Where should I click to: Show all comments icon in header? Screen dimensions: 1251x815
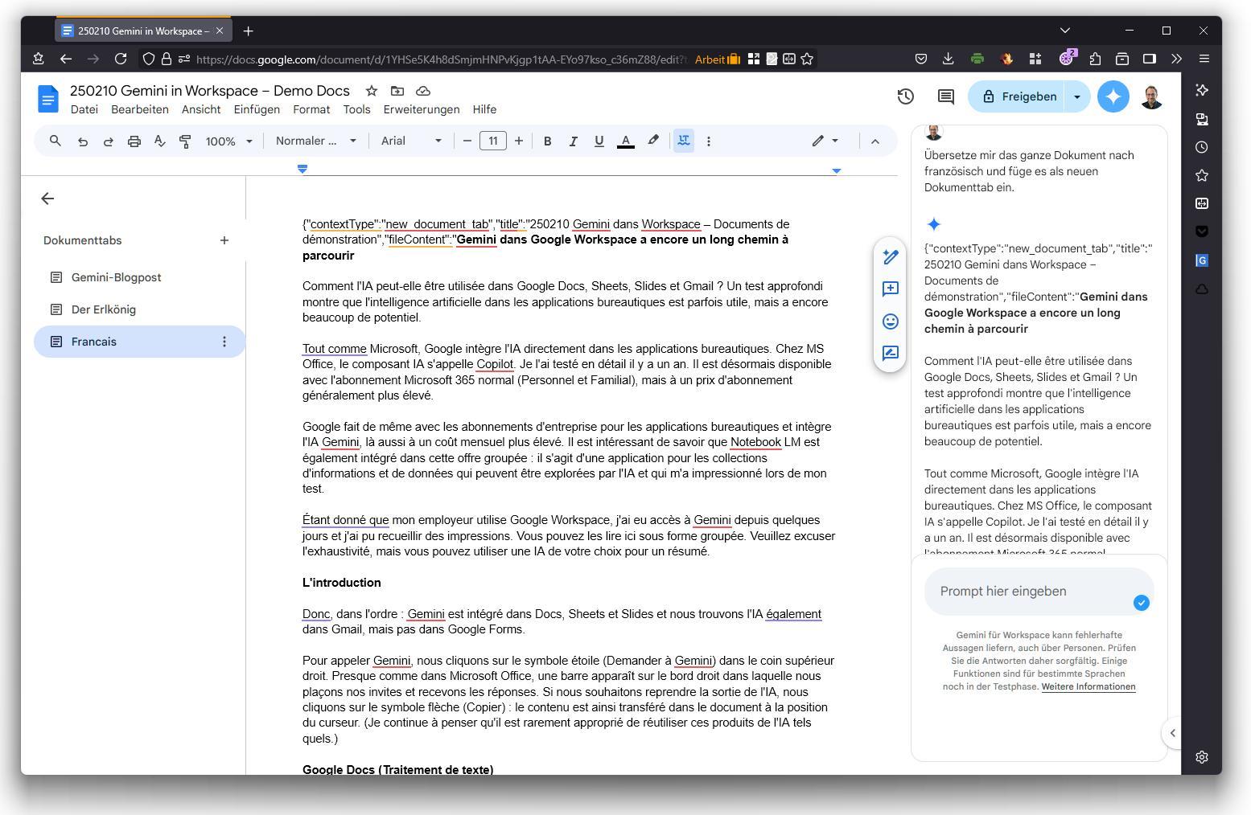pos(946,96)
